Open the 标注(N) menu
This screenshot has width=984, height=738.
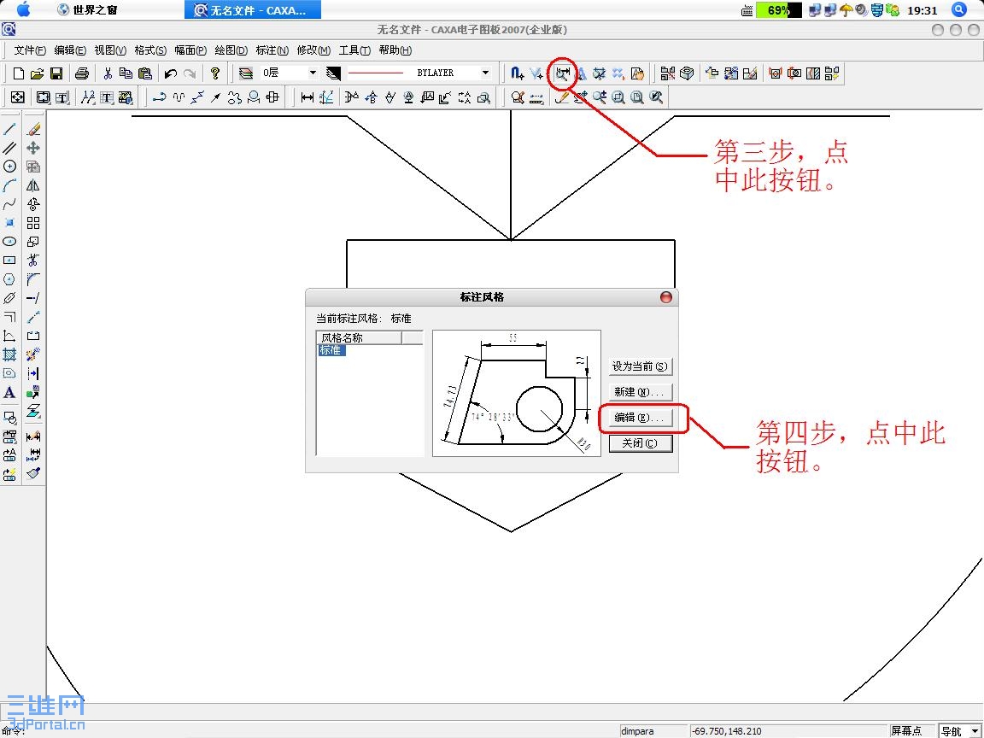(x=272, y=50)
